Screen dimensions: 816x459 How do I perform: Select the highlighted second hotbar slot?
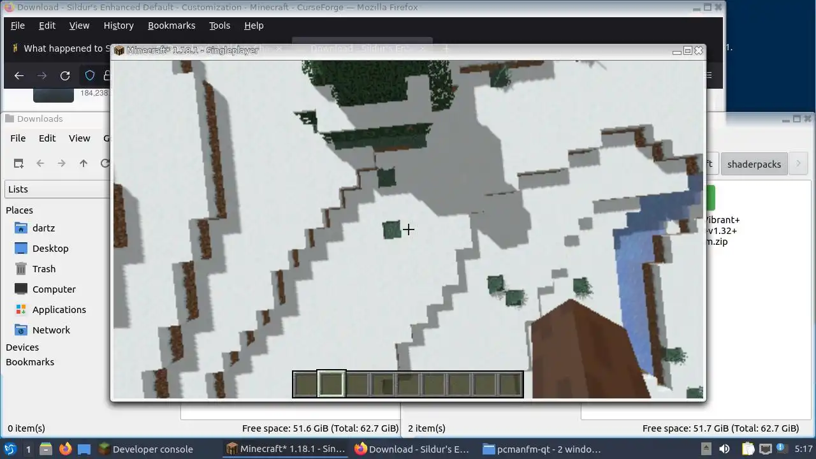point(331,384)
